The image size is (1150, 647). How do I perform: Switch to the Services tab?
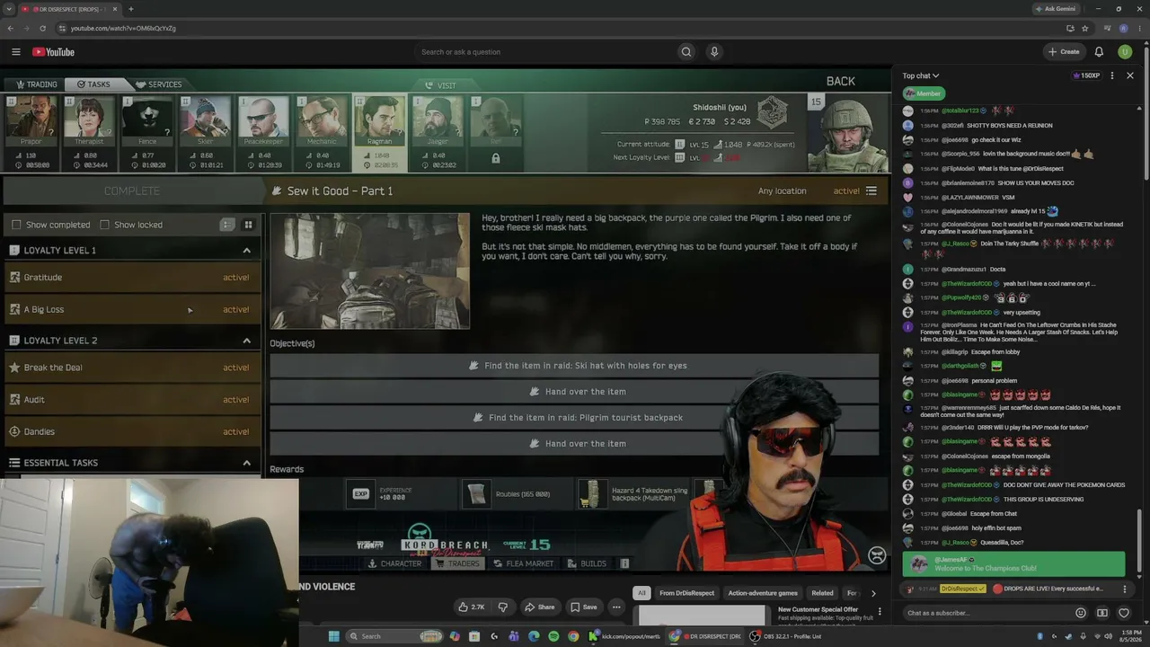[x=159, y=84]
